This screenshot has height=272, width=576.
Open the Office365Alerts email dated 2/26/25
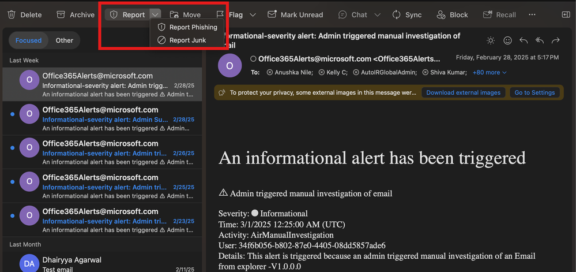(102, 152)
